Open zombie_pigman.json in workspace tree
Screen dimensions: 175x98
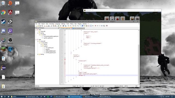click(51, 53)
